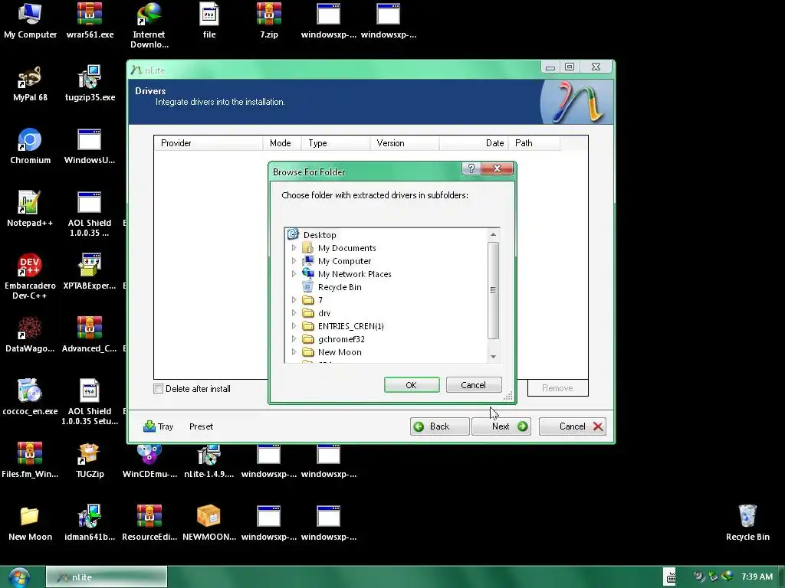Open coccoc_en.exe installer icon
This screenshot has height=588, width=785.
tap(30, 397)
